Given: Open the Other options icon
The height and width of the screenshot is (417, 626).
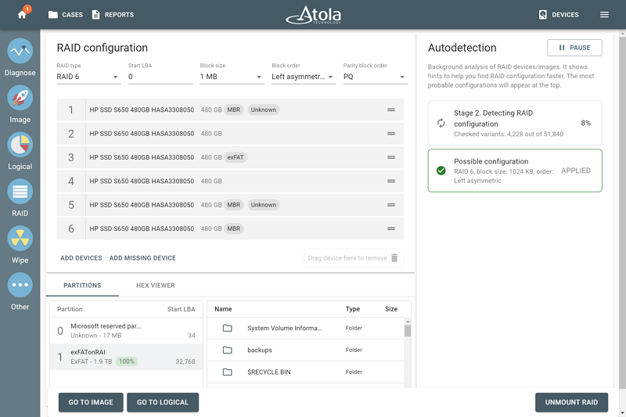Looking at the screenshot, I should tap(20, 285).
